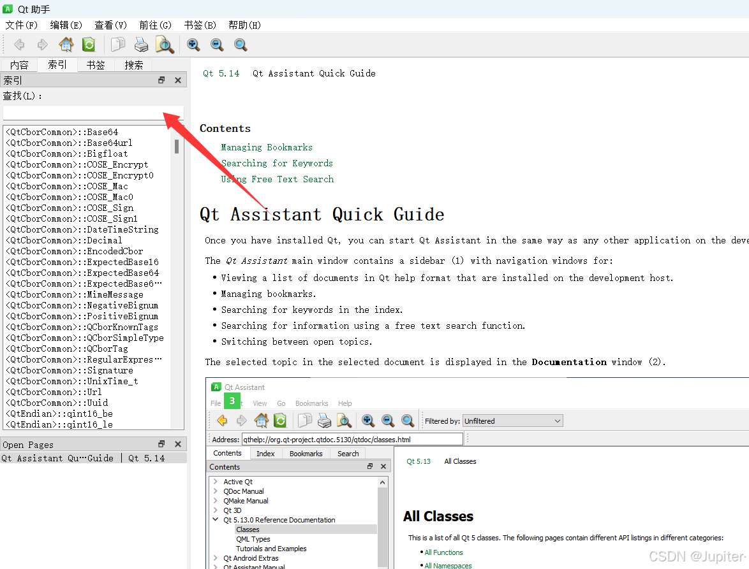
Task: Click the Zoom in icon
Action: pos(193,45)
